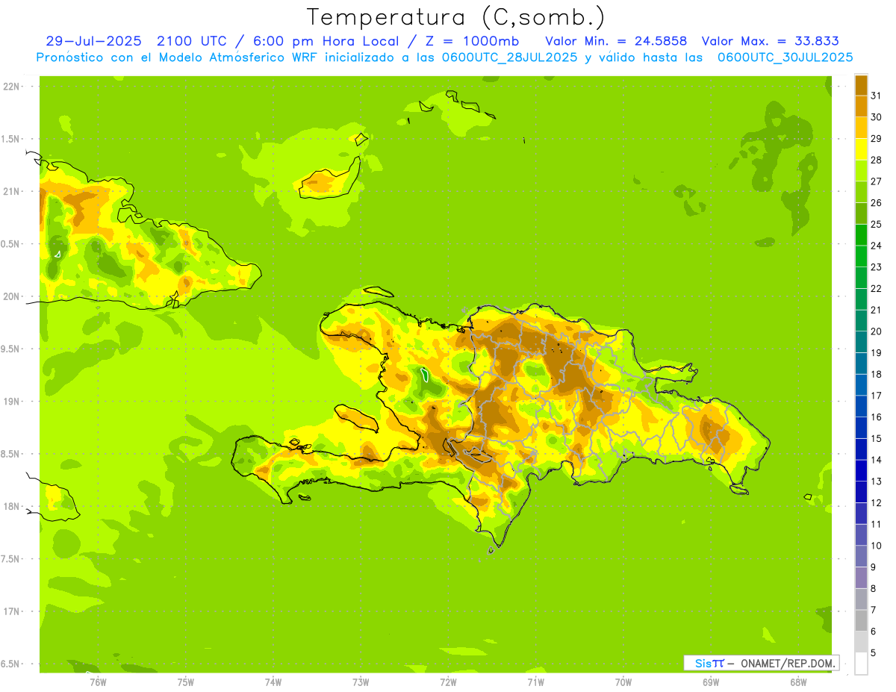Click the 'Valor Max. = 33.833' text
Screen dimensions: 896x692
coord(770,41)
